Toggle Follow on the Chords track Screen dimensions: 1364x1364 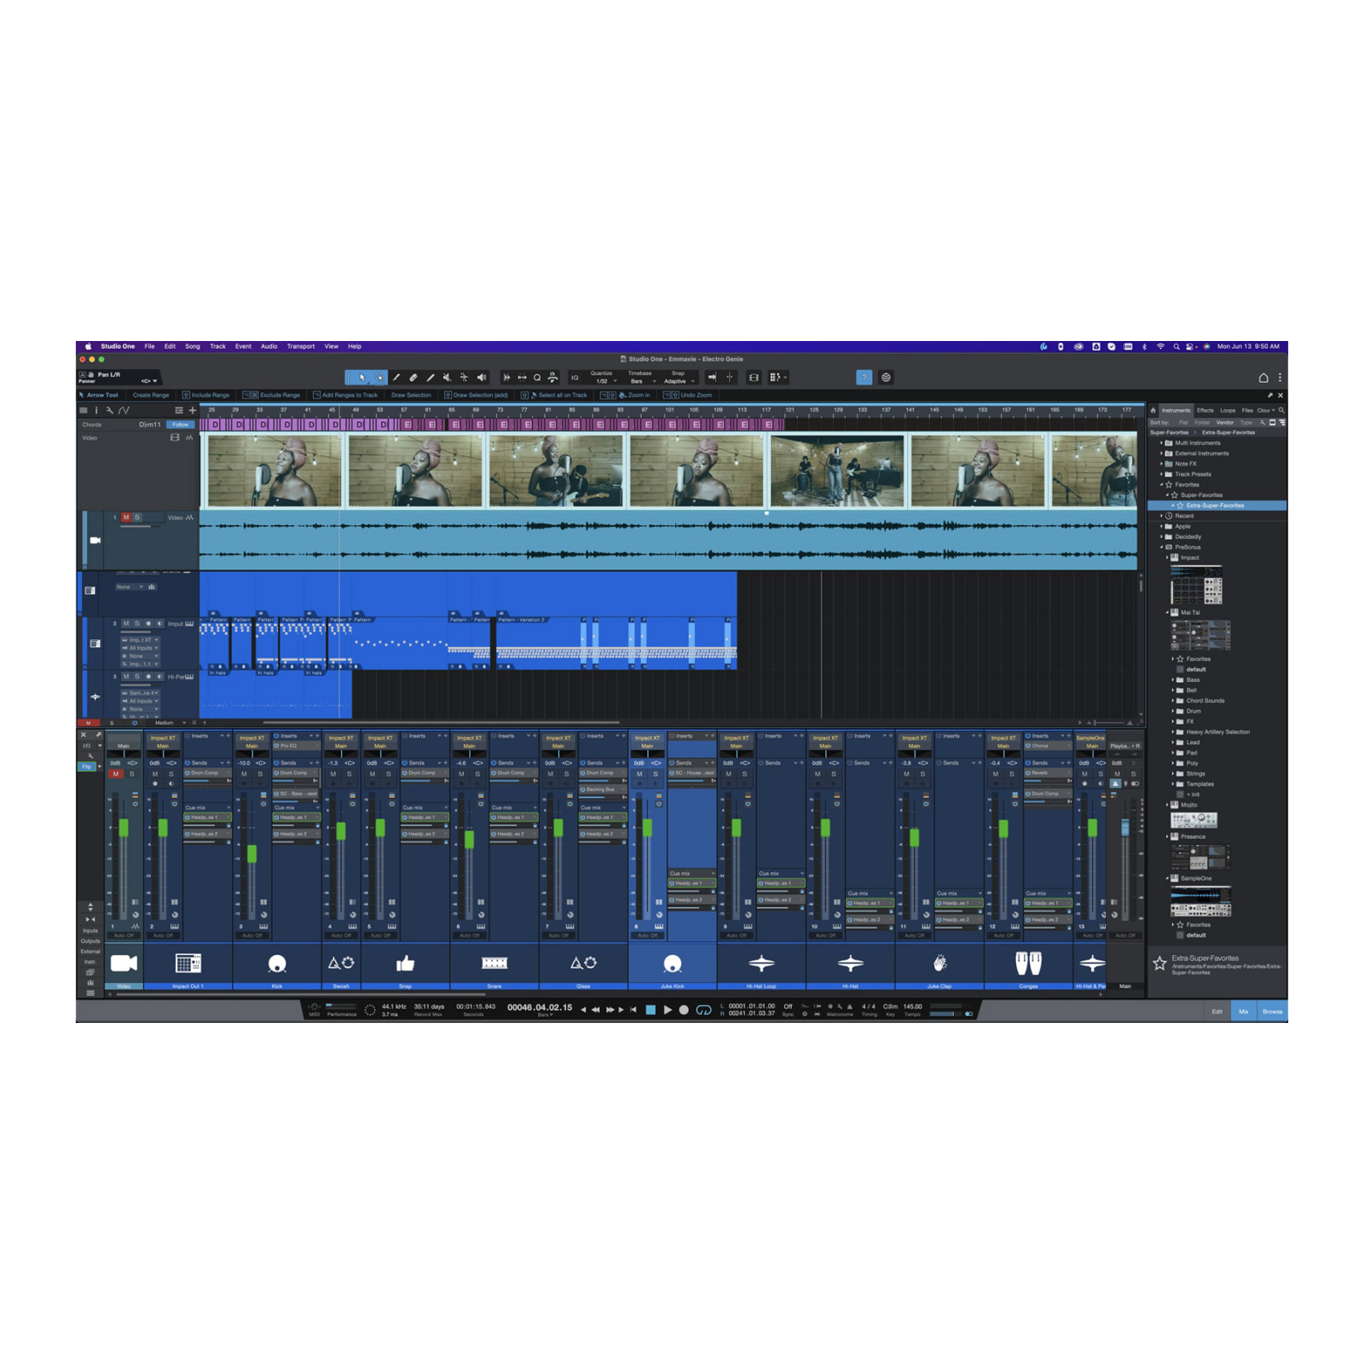point(180,425)
